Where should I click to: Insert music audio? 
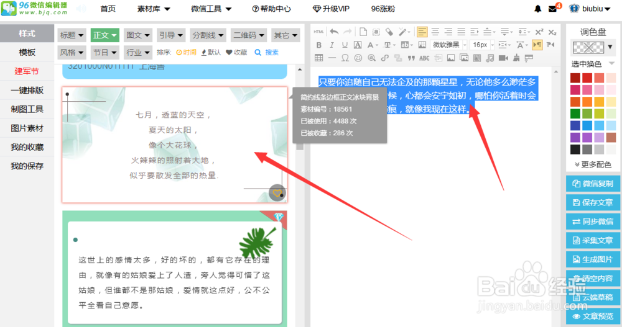(490, 58)
